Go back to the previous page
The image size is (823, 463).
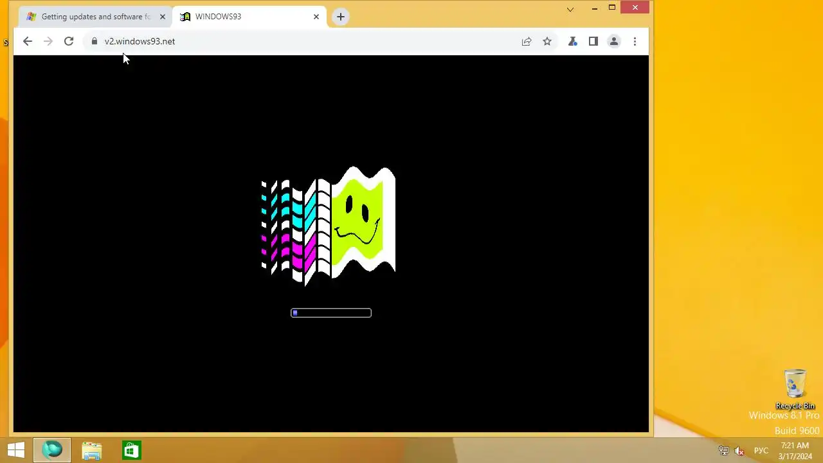(x=27, y=41)
